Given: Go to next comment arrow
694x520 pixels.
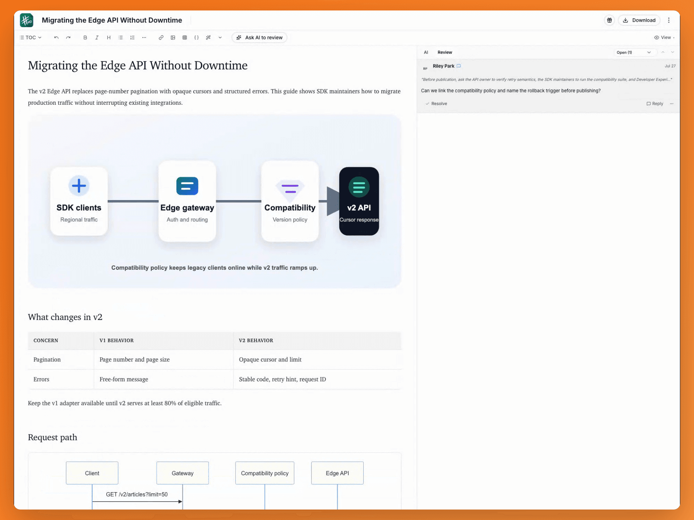Looking at the screenshot, I should [673, 52].
